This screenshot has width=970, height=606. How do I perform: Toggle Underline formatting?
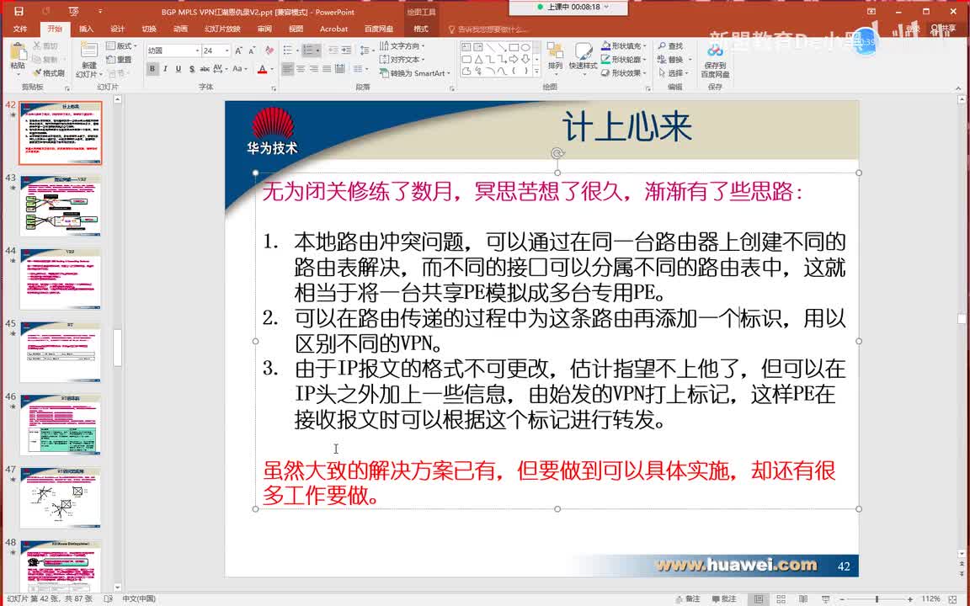click(x=179, y=69)
